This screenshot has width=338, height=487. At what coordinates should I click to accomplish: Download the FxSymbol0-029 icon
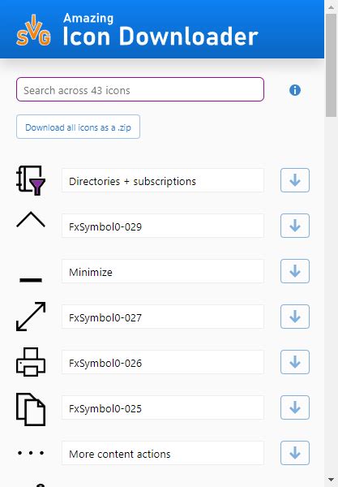295,226
